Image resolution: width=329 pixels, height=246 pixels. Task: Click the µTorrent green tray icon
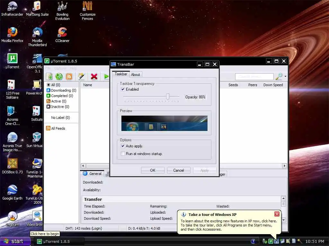(271, 241)
